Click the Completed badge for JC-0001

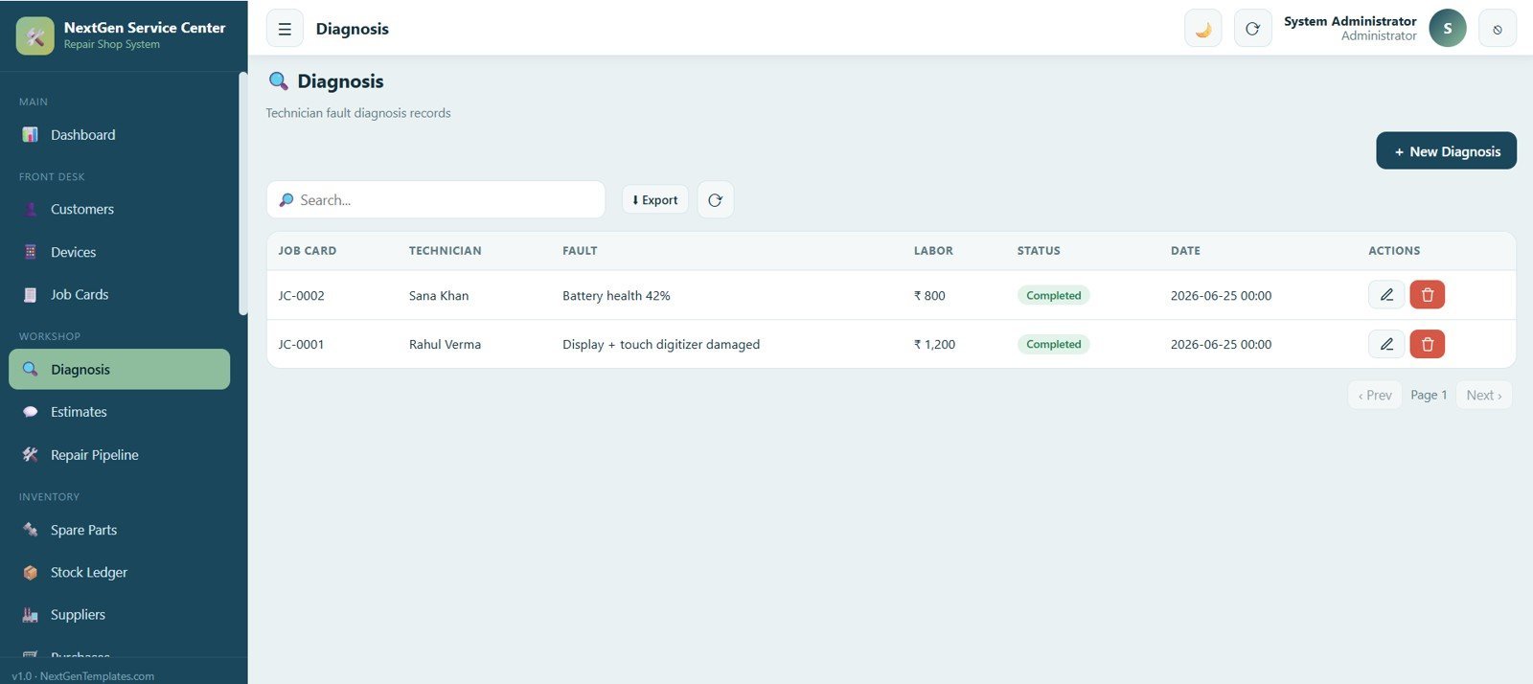point(1053,344)
